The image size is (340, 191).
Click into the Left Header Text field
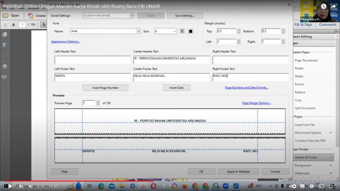(92, 60)
